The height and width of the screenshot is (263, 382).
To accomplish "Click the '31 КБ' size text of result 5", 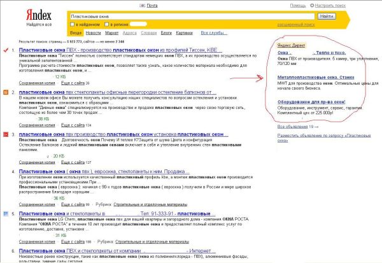I will click(x=60, y=236).
